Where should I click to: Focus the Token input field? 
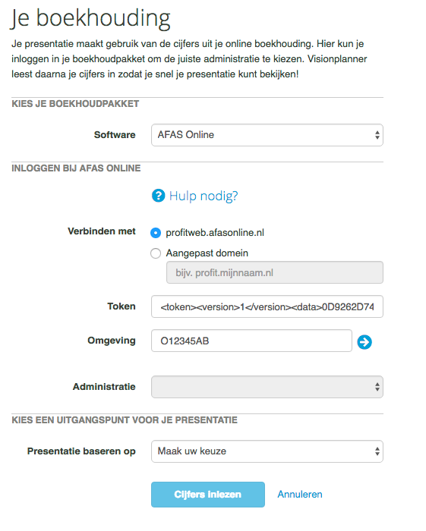tap(267, 306)
